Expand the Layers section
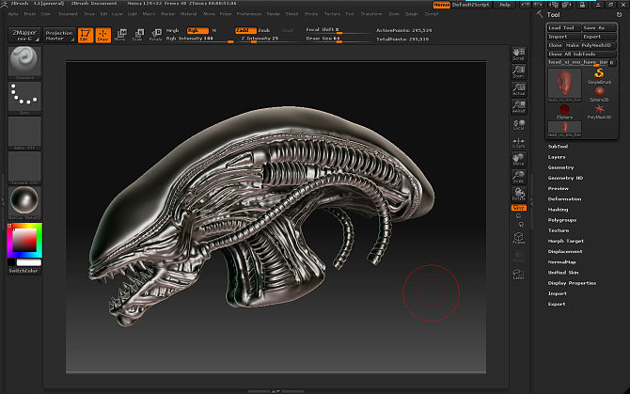 (557, 157)
